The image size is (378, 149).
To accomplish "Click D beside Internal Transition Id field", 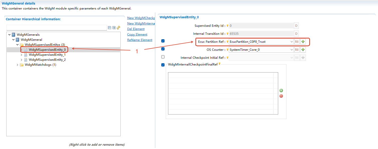I will click(x=296, y=33).
